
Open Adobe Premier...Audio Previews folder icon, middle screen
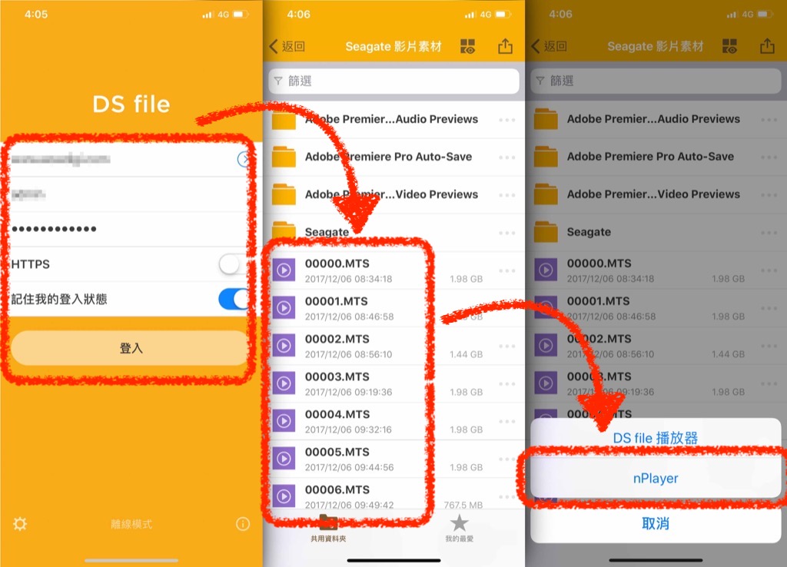coord(284,121)
